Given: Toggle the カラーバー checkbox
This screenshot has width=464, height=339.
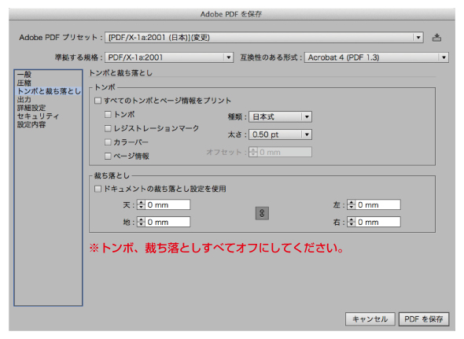Looking at the screenshot, I should (x=108, y=142).
